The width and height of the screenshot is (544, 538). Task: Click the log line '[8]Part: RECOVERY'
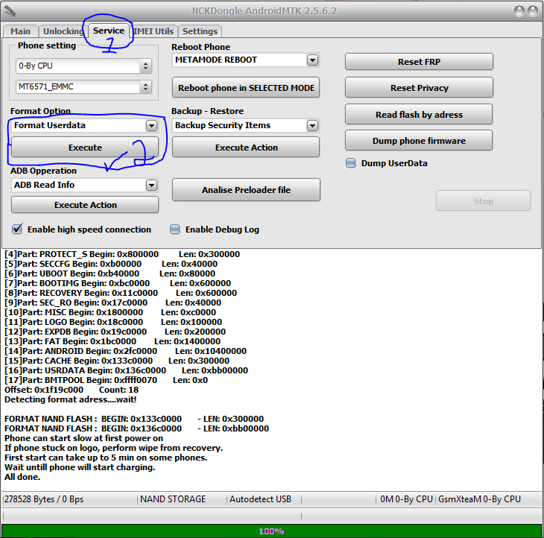pos(121,293)
